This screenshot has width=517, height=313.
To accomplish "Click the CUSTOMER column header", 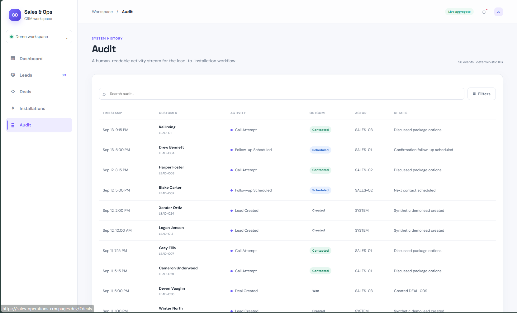I will point(168,113).
